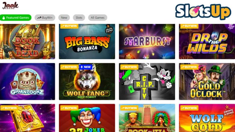Launch Big Bass Bonanza game

pos(87,41)
